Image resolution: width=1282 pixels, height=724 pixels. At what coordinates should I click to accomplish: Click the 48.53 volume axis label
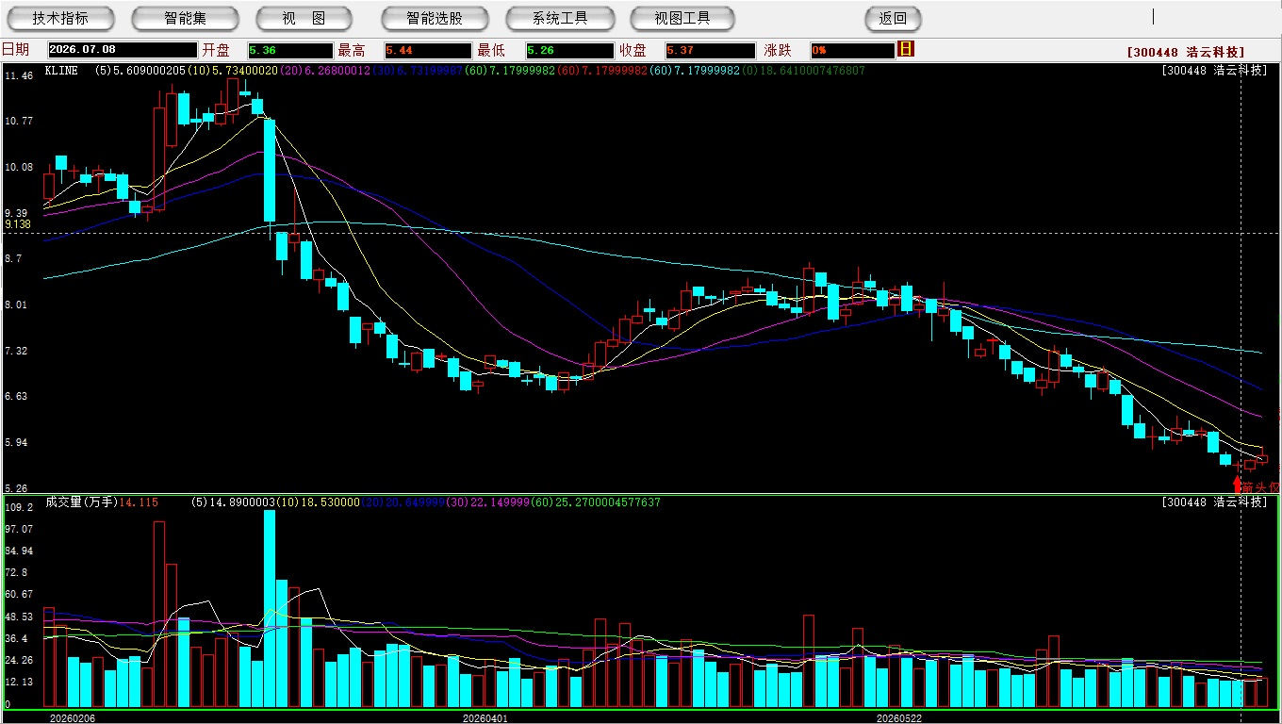click(18, 617)
